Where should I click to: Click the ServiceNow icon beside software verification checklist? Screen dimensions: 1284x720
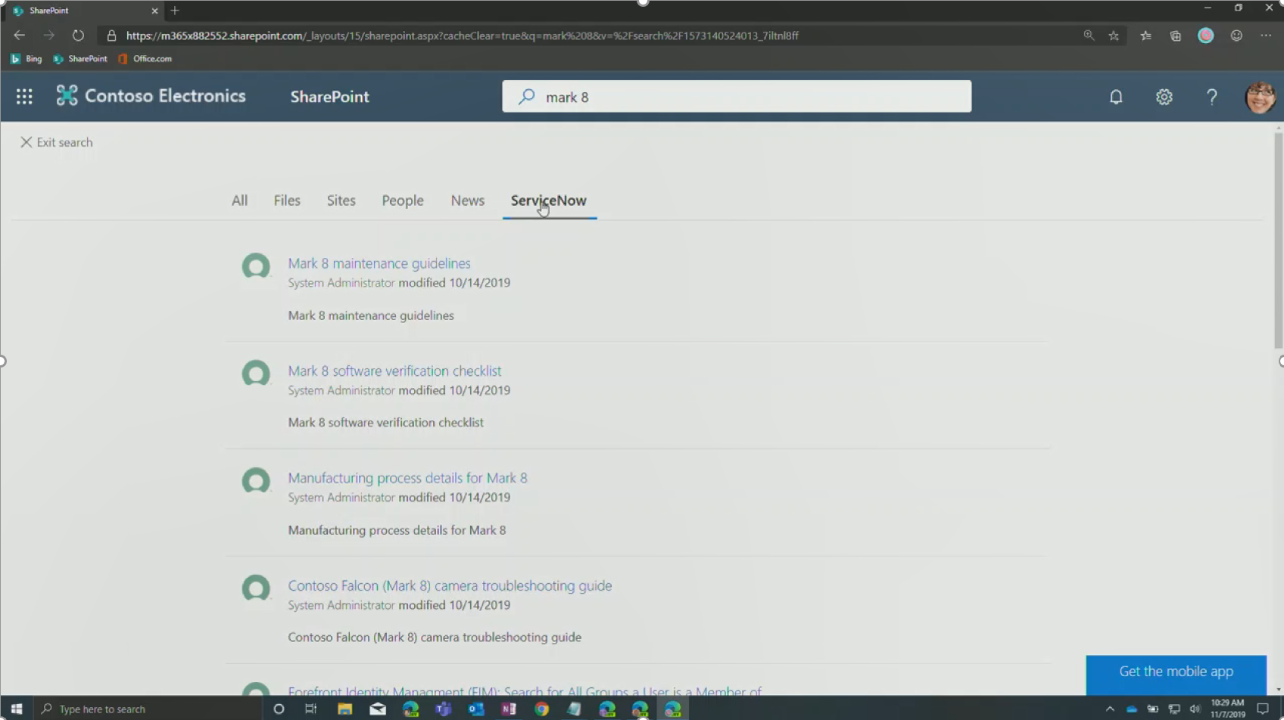point(256,374)
